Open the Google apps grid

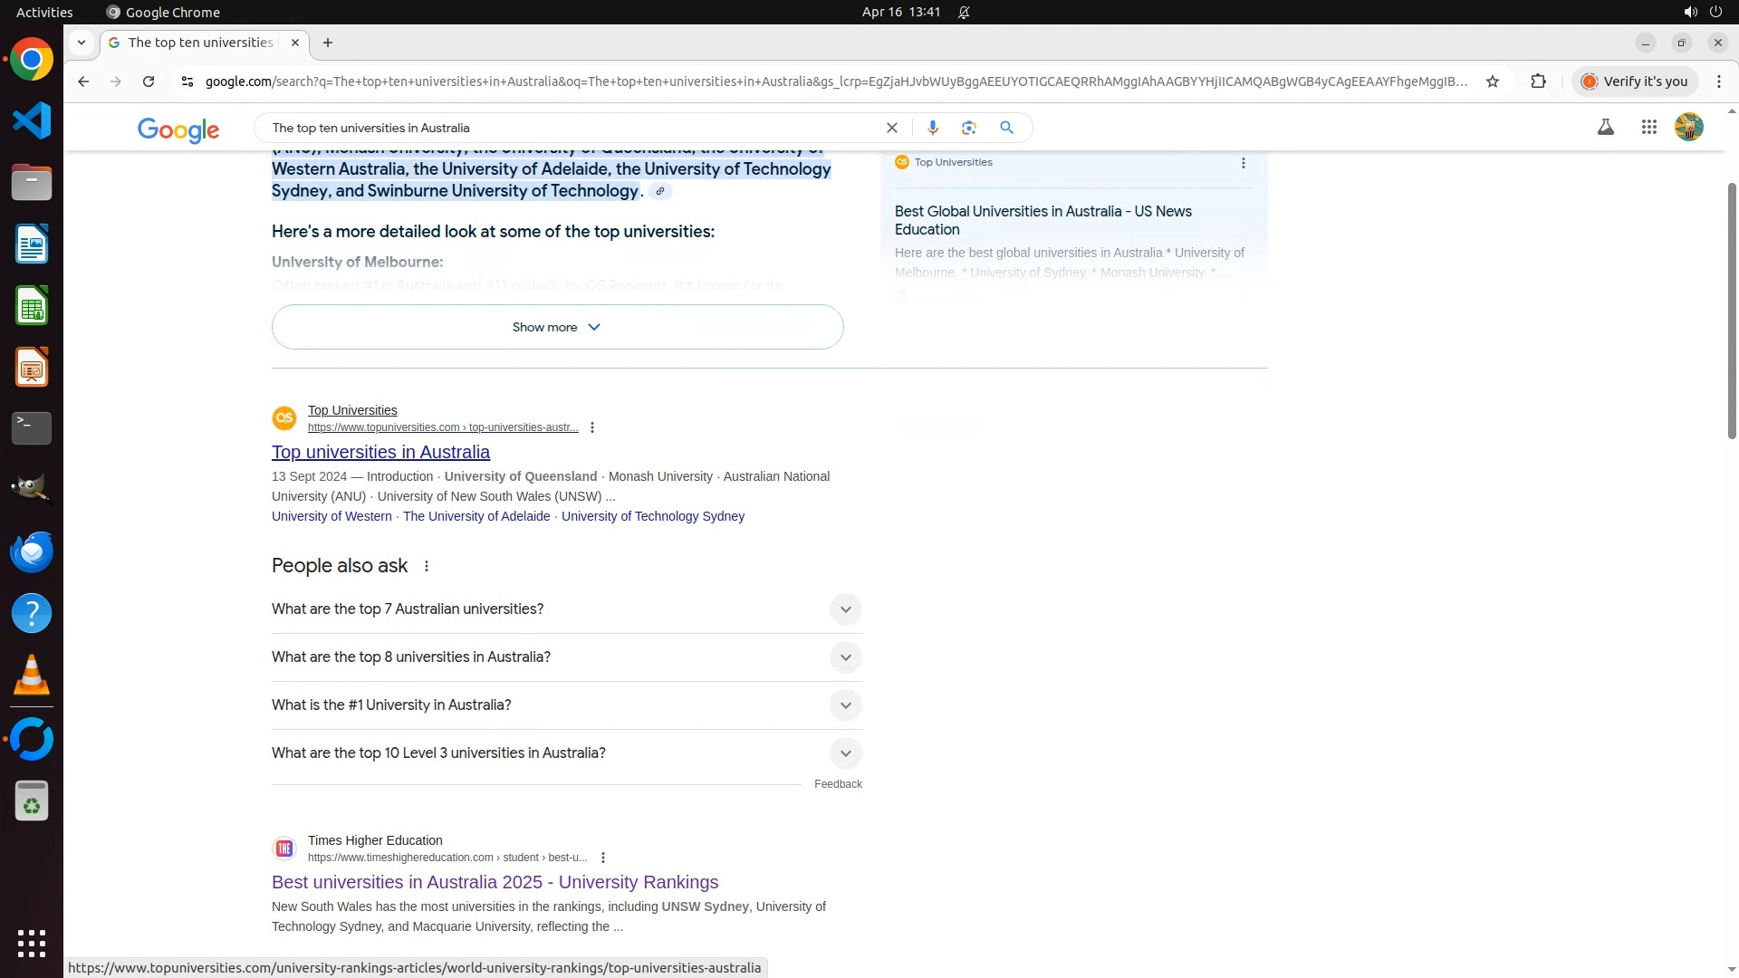coord(1648,128)
